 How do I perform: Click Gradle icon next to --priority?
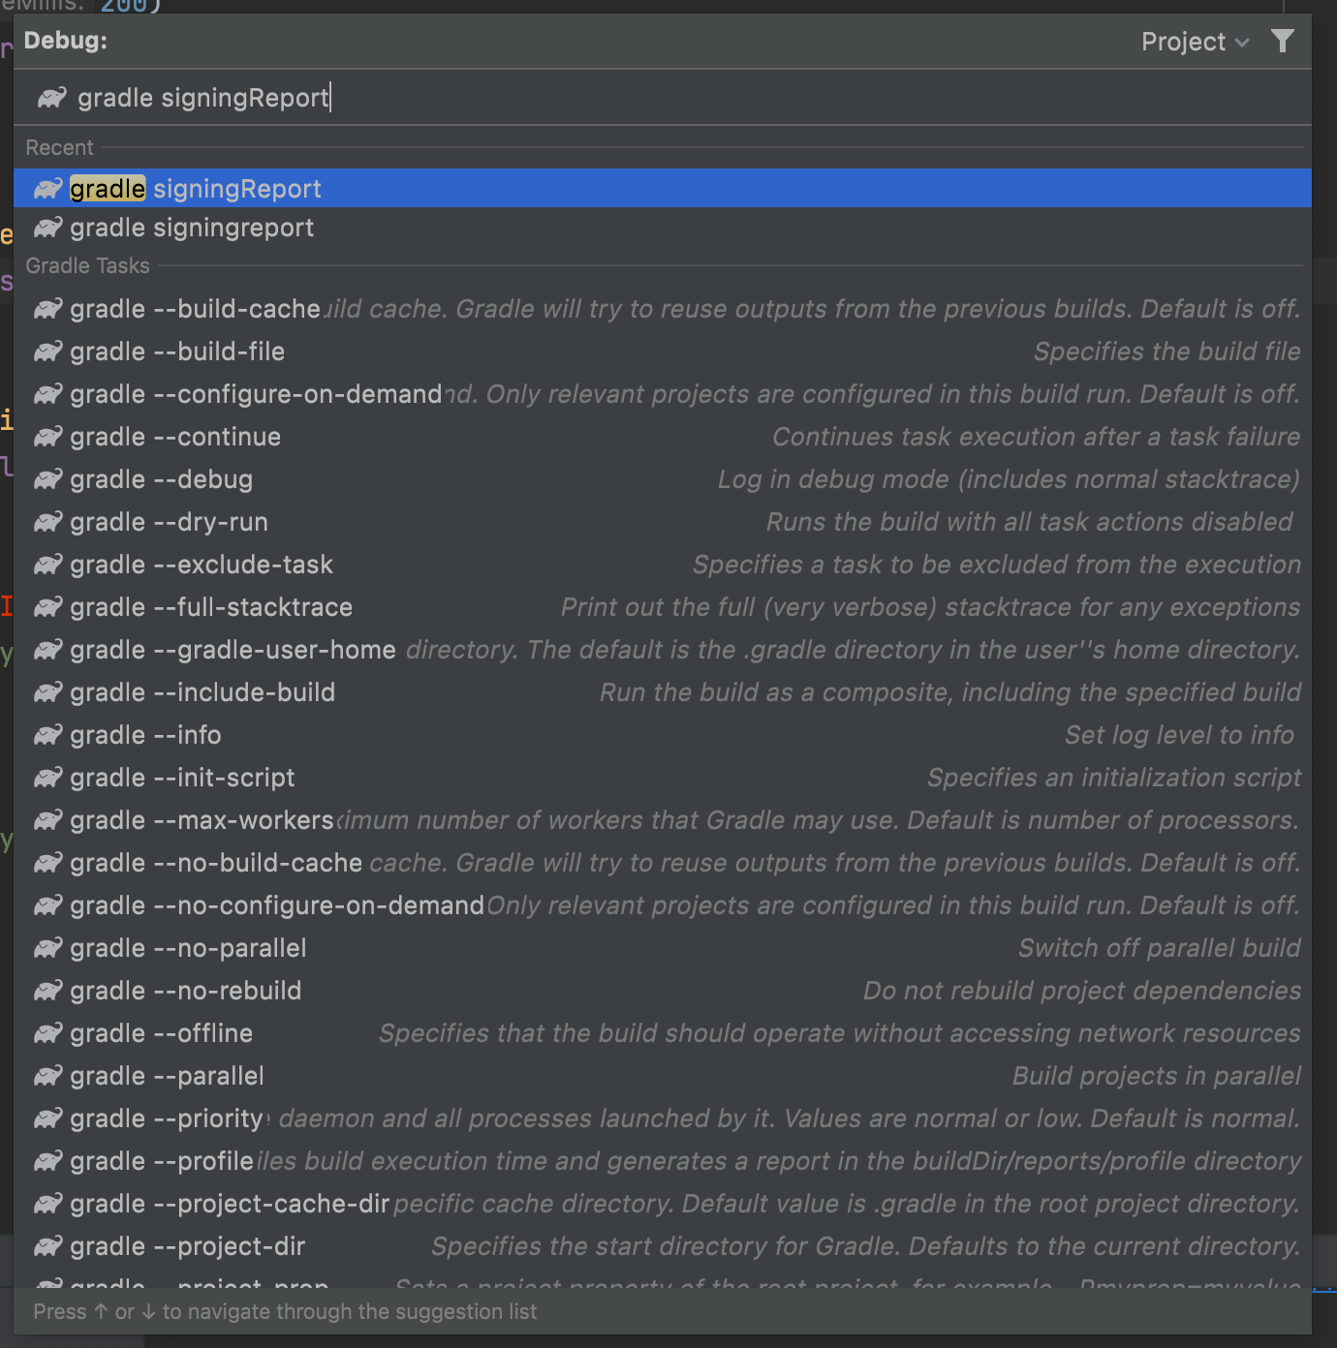pos(48,1118)
